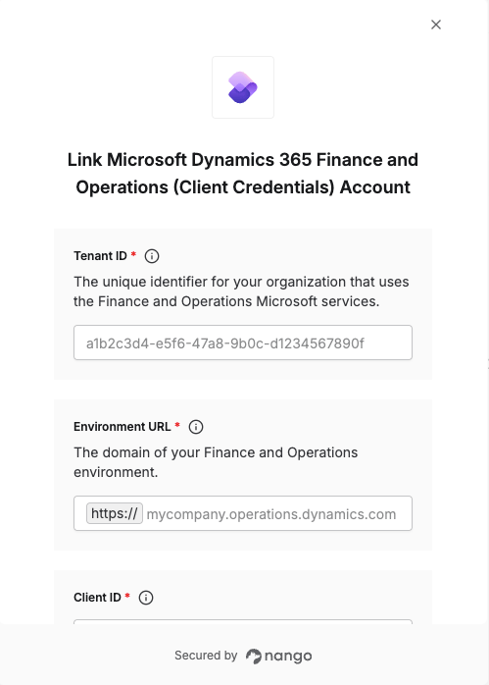The width and height of the screenshot is (489, 685).
Task: Click the https:// prefix badge
Action: tap(115, 513)
